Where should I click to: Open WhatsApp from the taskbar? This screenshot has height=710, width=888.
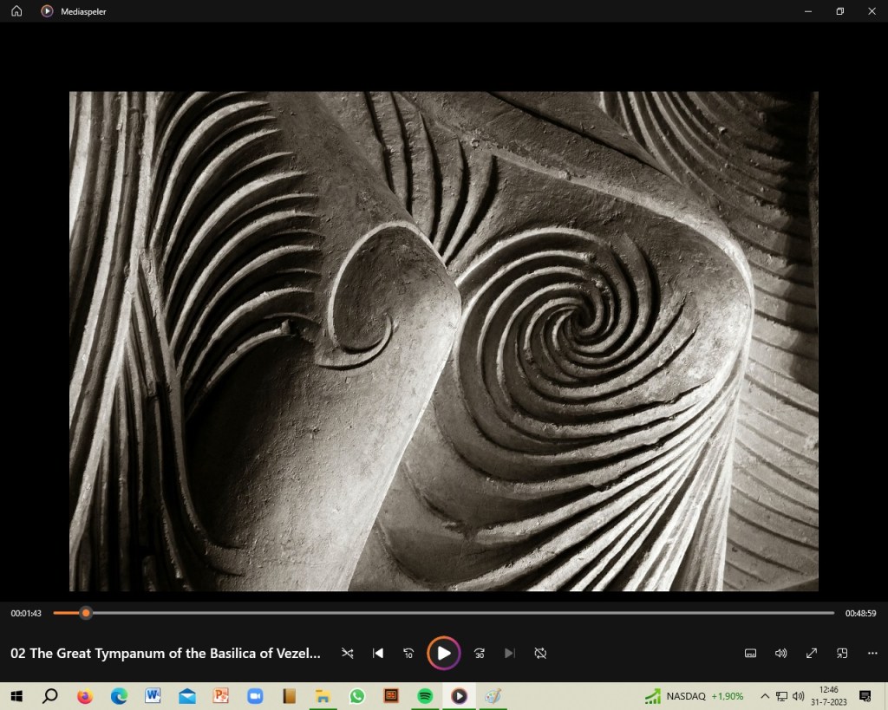point(357,696)
